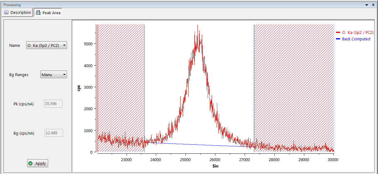Click the Description tab icon
The width and height of the screenshot is (378, 174).
pos(6,13)
